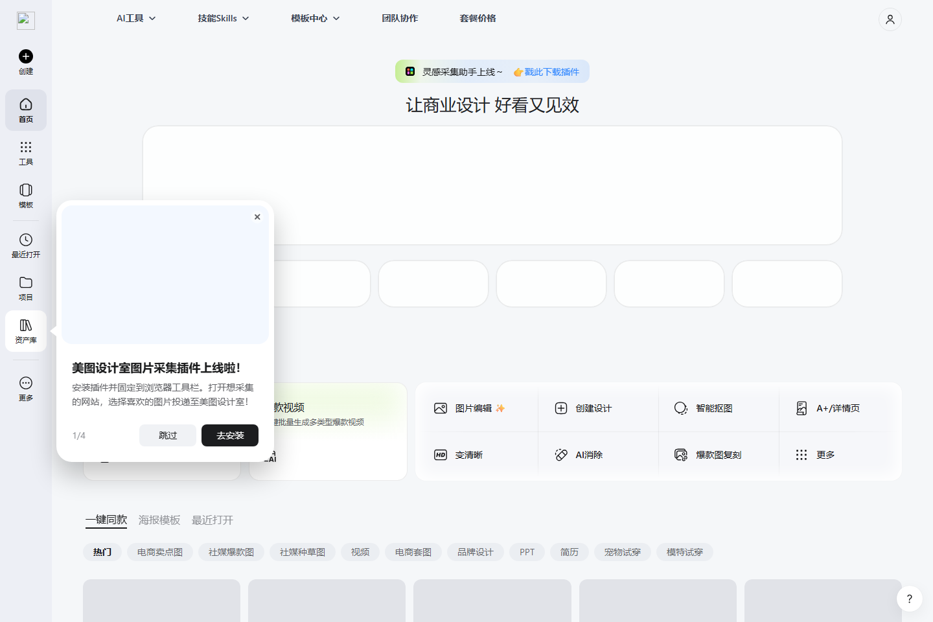This screenshot has width=933, height=622.
Task: Click the site logo at top left
Action: click(x=26, y=20)
